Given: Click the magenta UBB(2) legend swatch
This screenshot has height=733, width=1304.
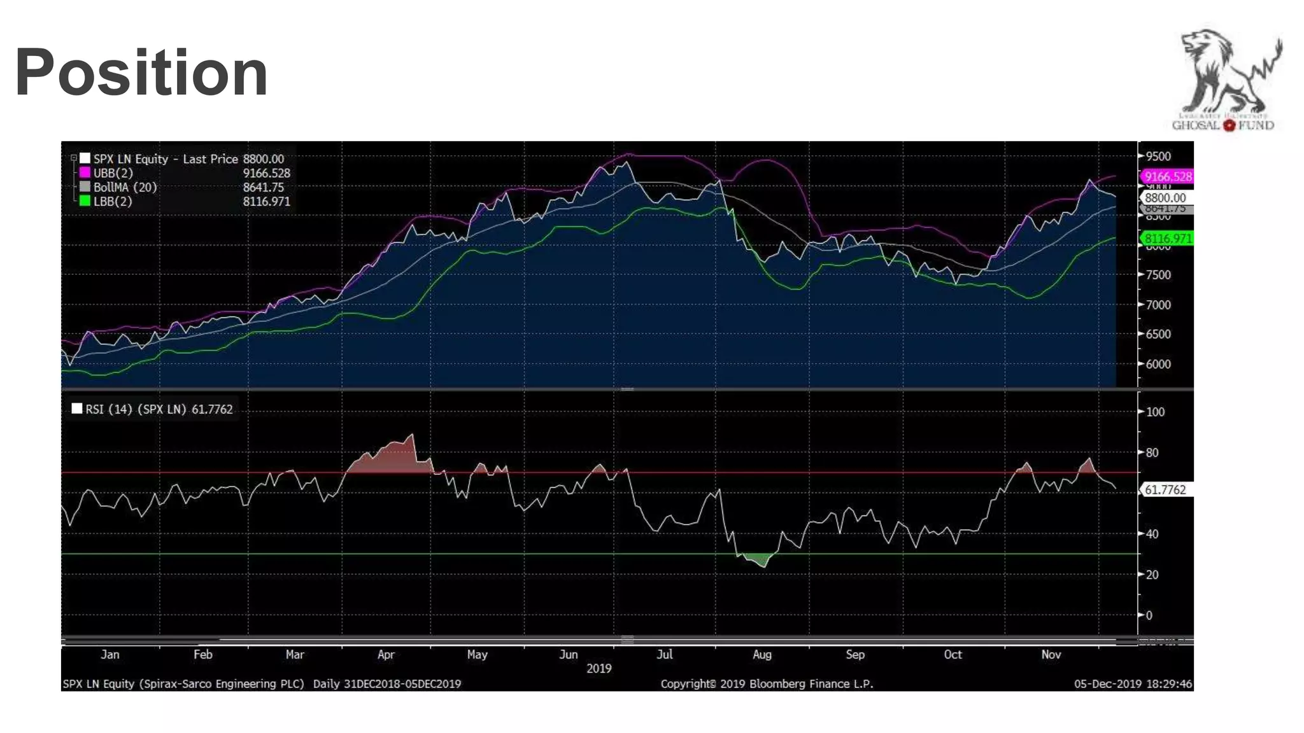Looking at the screenshot, I should point(85,172).
